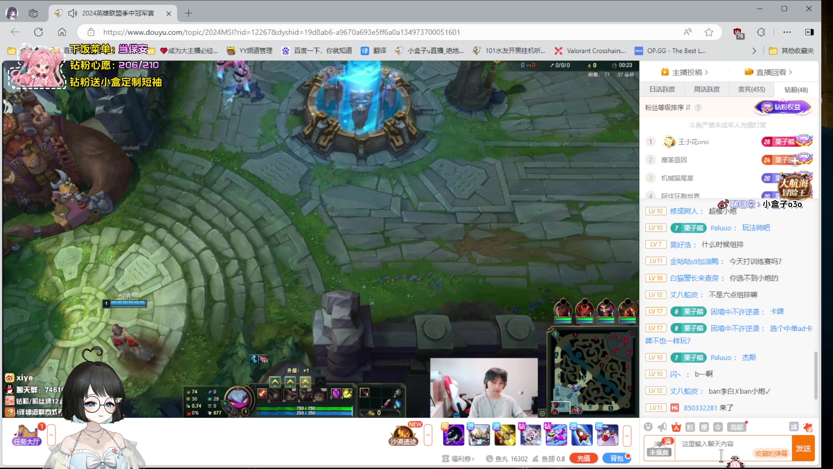Open the emoji picker in chat
Image resolution: width=833 pixels, height=469 pixels.
click(x=648, y=427)
